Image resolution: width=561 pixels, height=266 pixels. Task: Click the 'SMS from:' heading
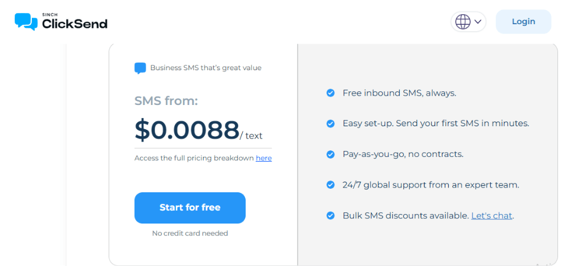coord(166,101)
